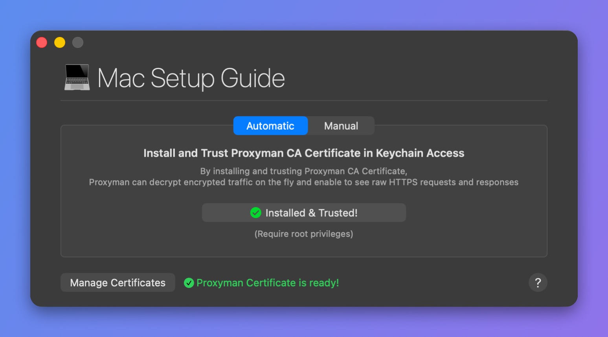The height and width of the screenshot is (337, 608).
Task: Click the Installed & Trusted! button
Action: 304,212
